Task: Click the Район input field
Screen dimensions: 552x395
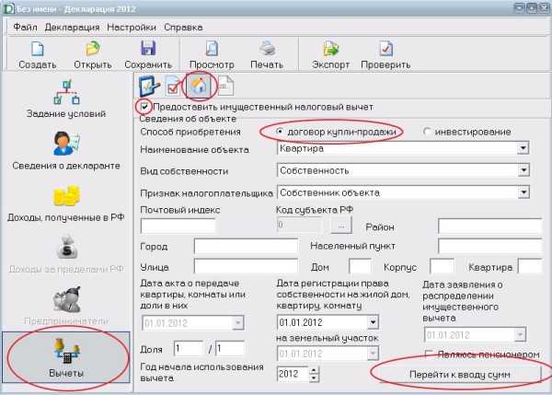Action: 490,227
